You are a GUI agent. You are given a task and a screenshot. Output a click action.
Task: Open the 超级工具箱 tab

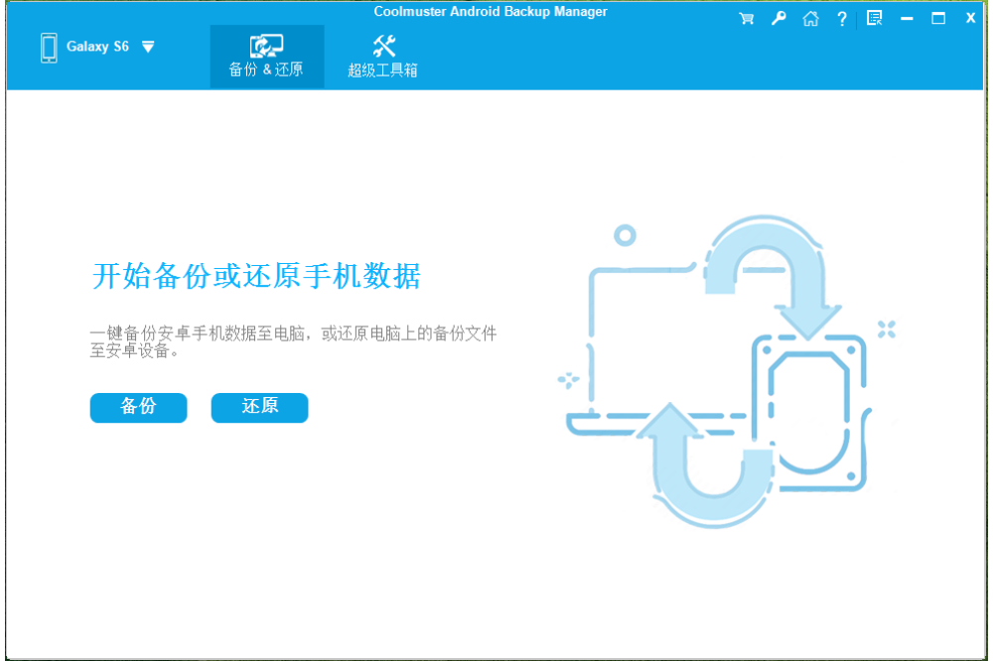pos(382,57)
